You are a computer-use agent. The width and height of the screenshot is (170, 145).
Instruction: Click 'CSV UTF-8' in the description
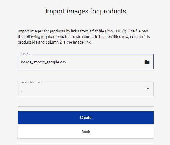point(115,31)
